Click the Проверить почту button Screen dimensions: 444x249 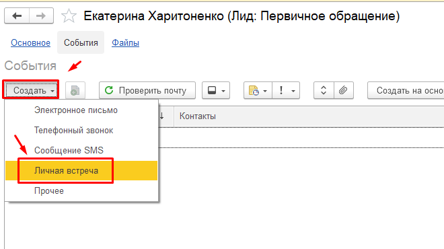[x=147, y=90]
